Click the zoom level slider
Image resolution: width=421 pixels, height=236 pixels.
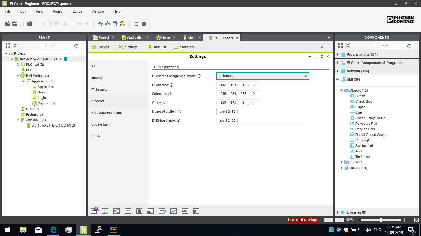[381, 220]
